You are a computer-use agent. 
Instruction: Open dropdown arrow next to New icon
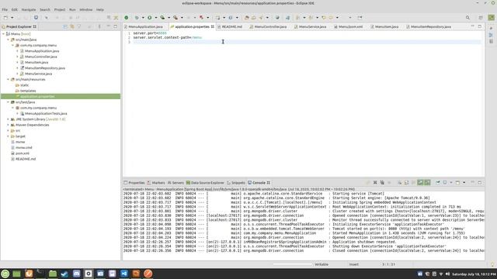click(x=12, y=18)
